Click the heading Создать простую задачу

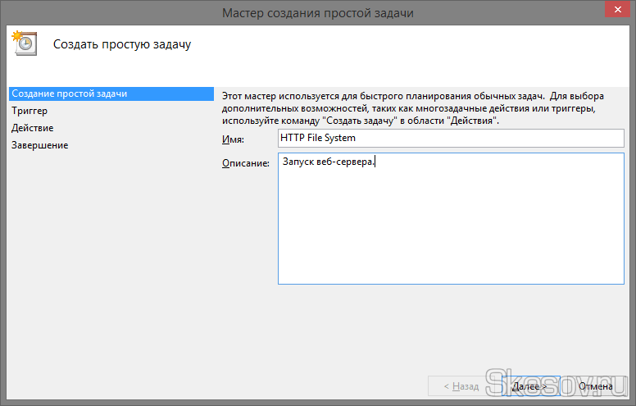[x=122, y=44]
